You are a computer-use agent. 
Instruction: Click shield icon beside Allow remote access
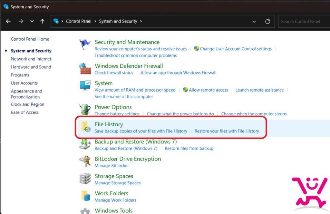point(185,90)
